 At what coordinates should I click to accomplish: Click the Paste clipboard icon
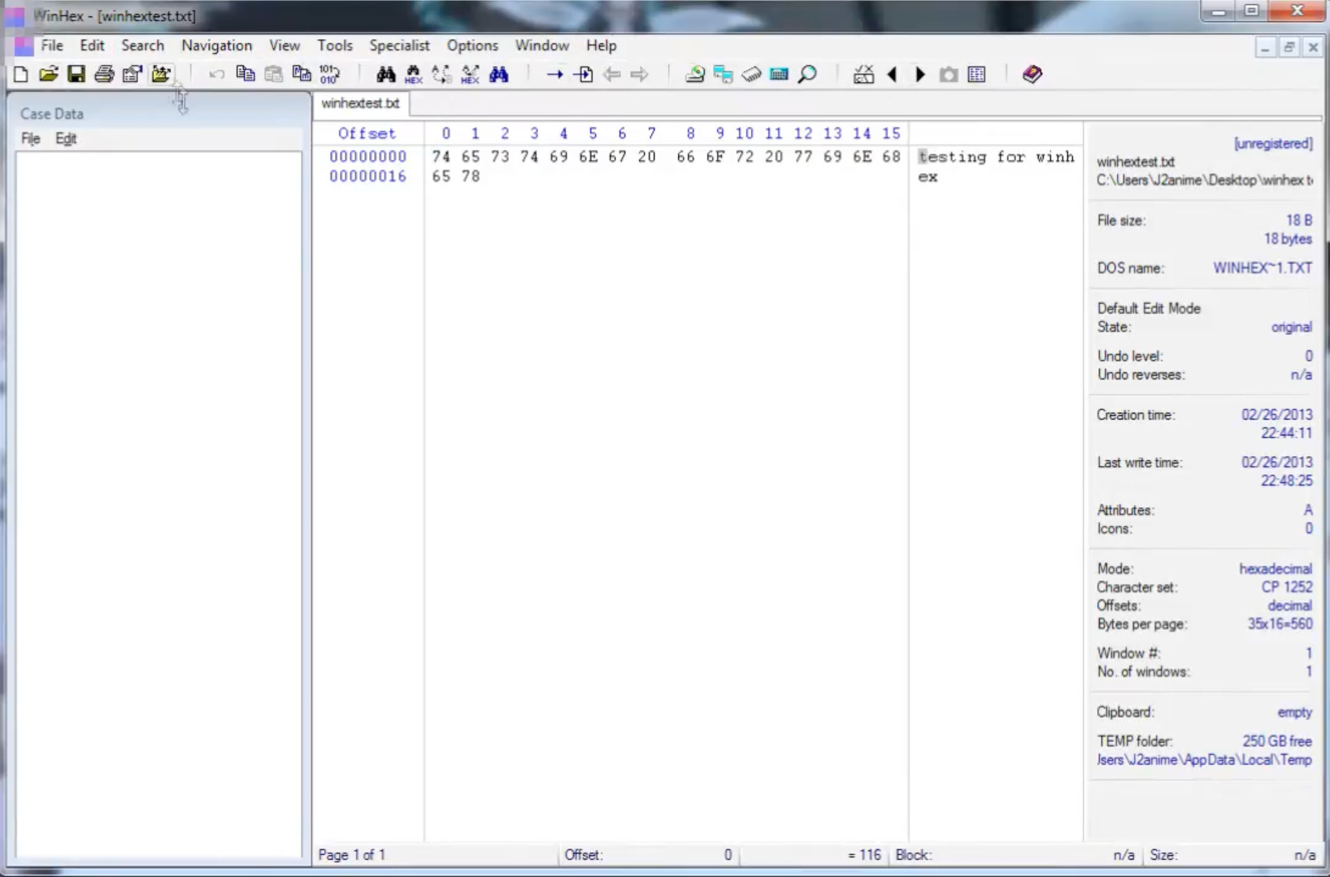[x=273, y=75]
